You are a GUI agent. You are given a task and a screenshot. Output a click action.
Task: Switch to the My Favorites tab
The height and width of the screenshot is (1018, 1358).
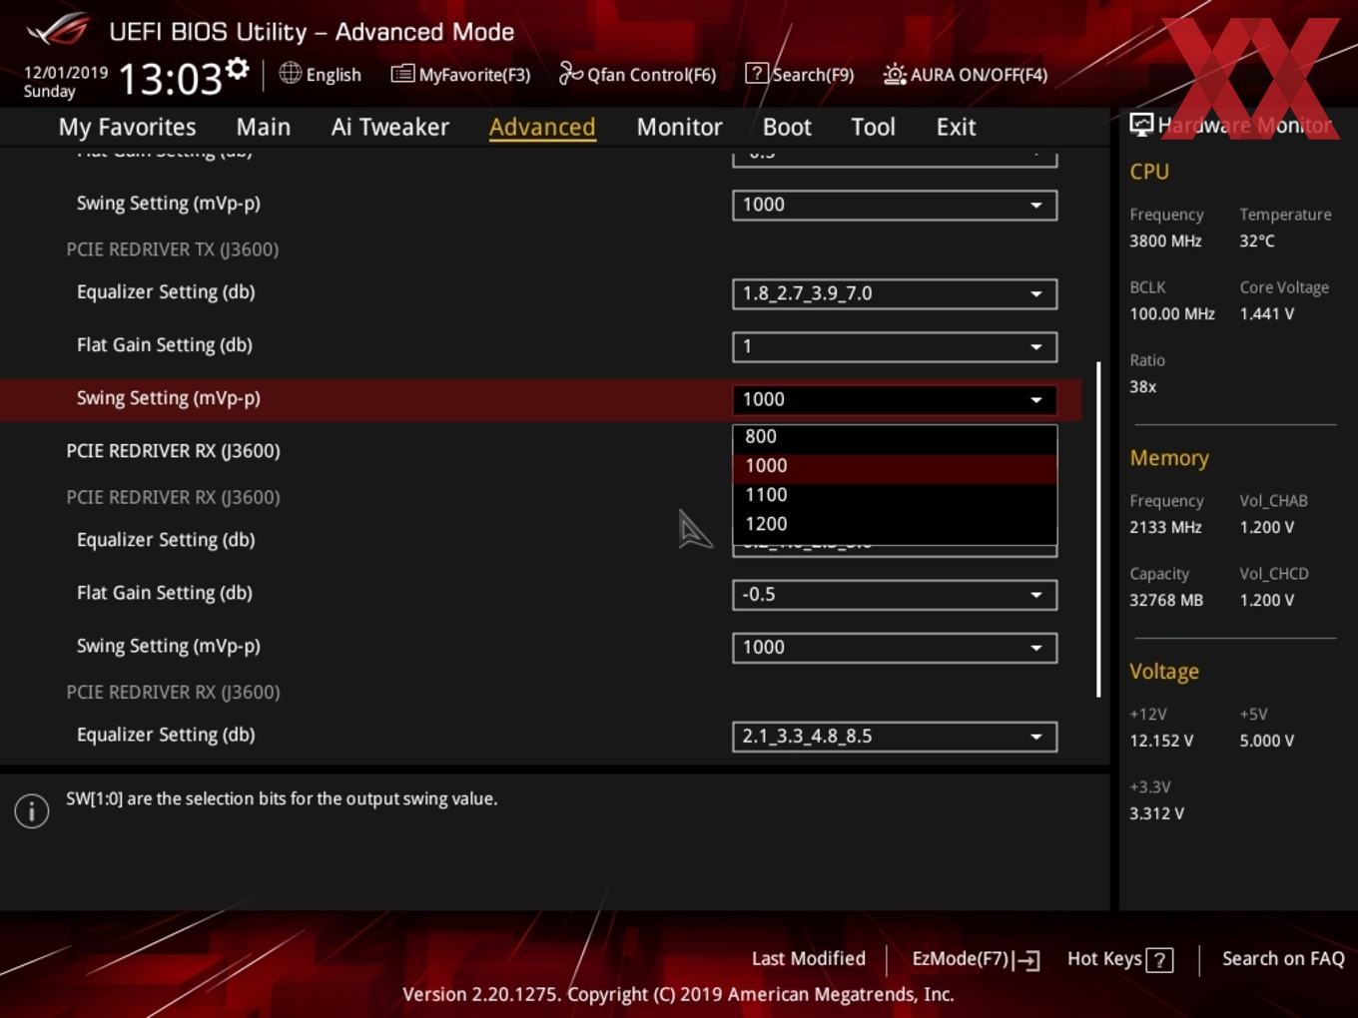pyautogui.click(x=127, y=127)
